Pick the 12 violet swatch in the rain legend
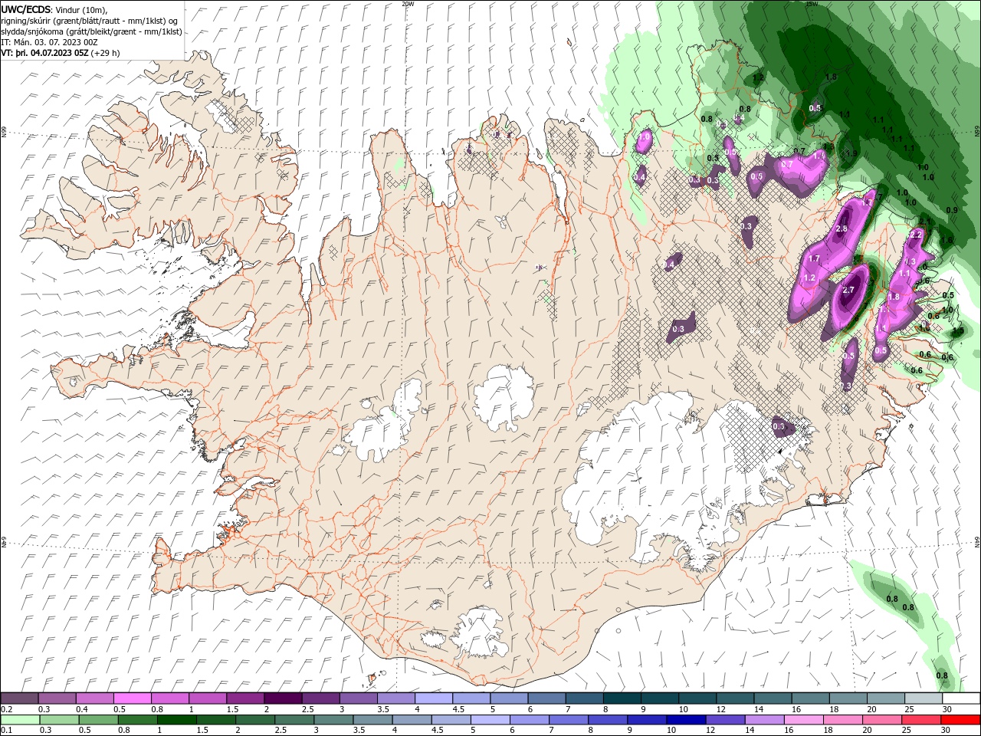This screenshot has width=981, height=736. point(724,720)
